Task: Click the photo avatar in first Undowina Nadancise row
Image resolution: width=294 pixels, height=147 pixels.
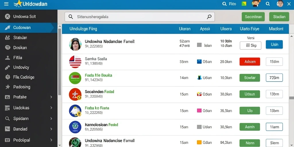Action: click(76, 44)
